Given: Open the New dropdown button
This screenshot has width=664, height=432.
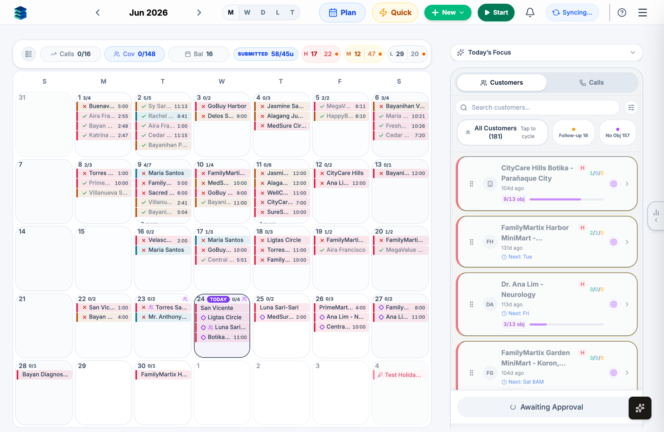Looking at the screenshot, I should pos(448,12).
